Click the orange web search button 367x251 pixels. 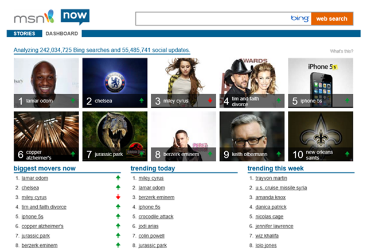[332, 19]
